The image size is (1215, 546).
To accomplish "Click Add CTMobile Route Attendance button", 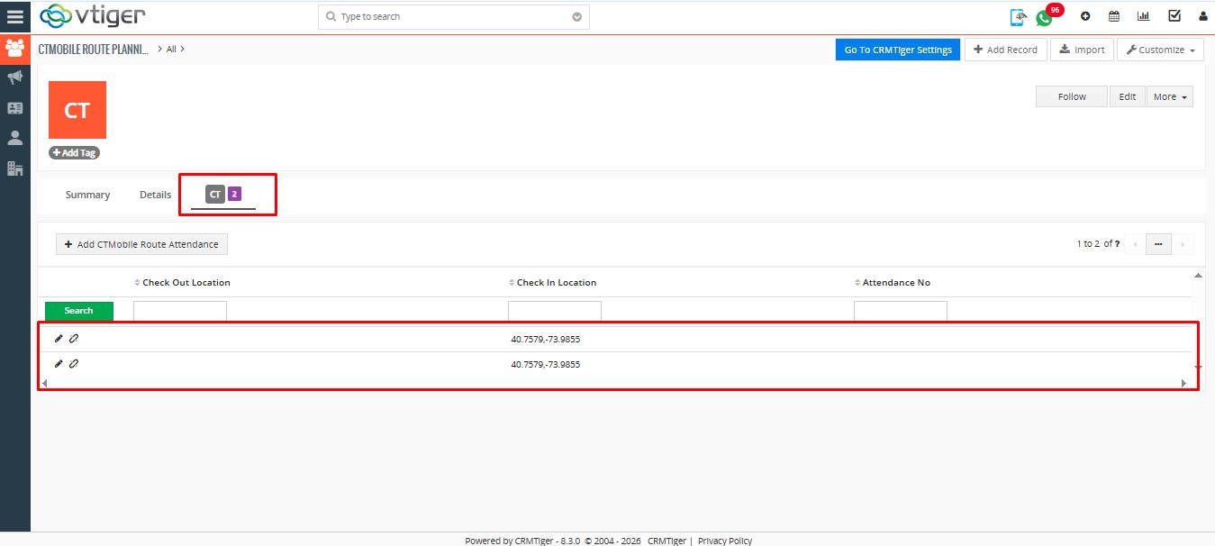I will [142, 244].
